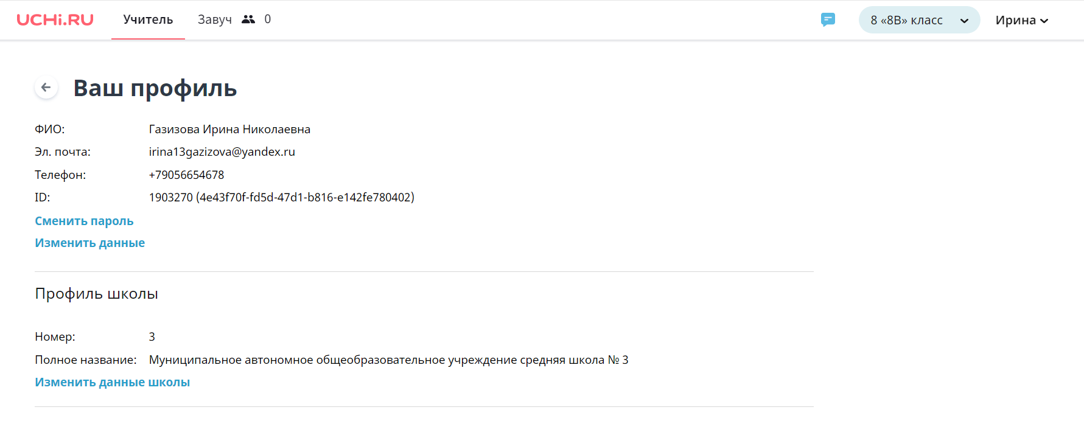
Task: Click the UCHi.RU logo
Action: pos(55,19)
